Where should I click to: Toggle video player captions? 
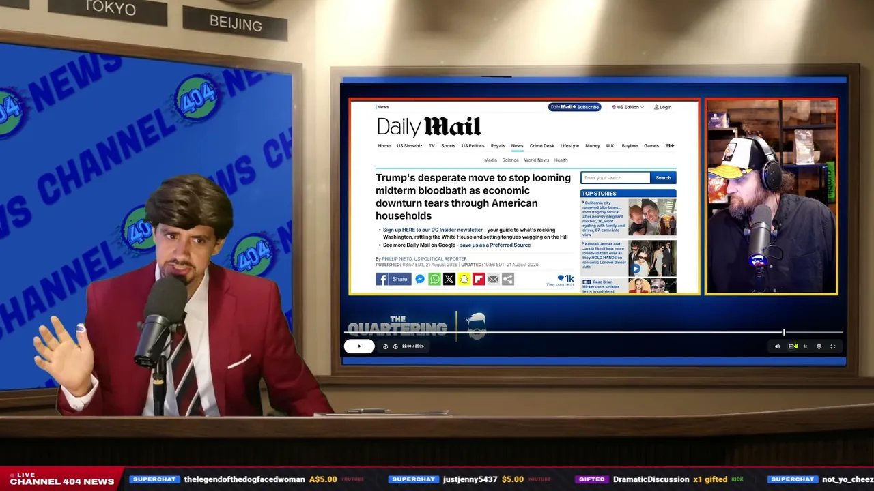(x=791, y=346)
